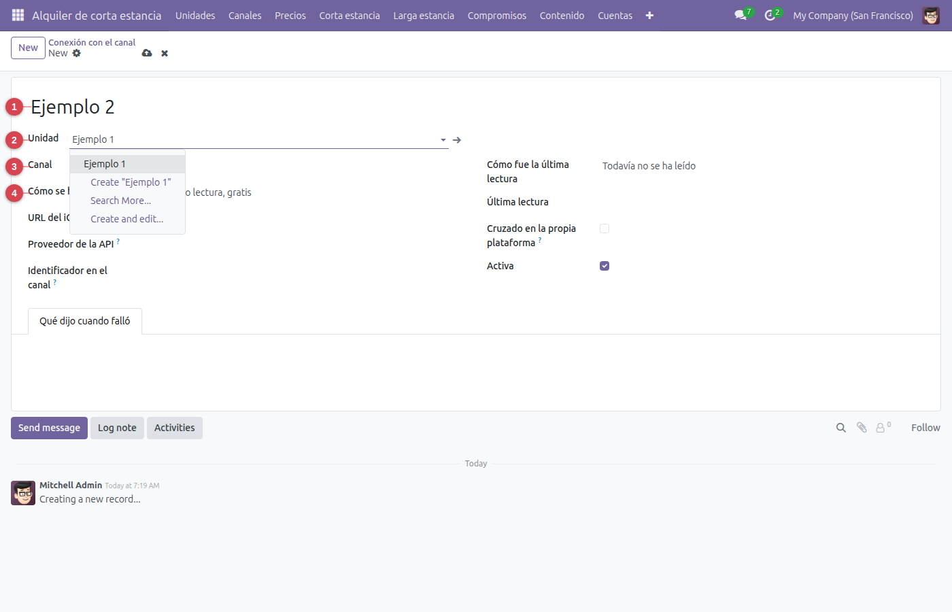Image resolution: width=952 pixels, height=612 pixels.
Task: Discard changes with the X icon
Action: tap(165, 53)
